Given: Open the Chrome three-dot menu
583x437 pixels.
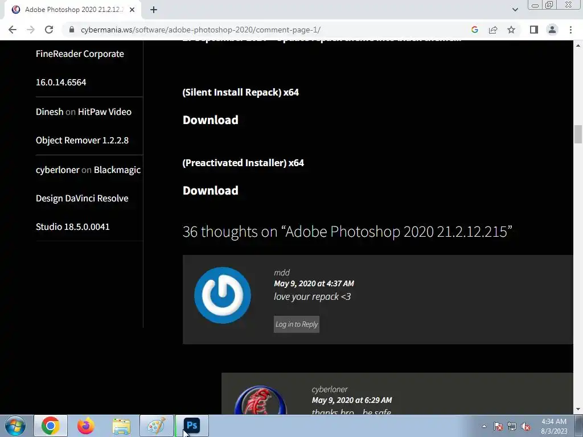Looking at the screenshot, I should click(x=570, y=30).
